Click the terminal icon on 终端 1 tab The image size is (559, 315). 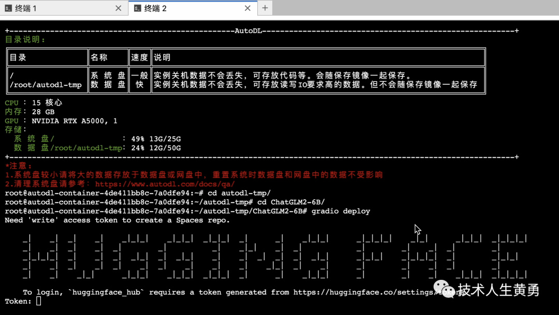9,8
